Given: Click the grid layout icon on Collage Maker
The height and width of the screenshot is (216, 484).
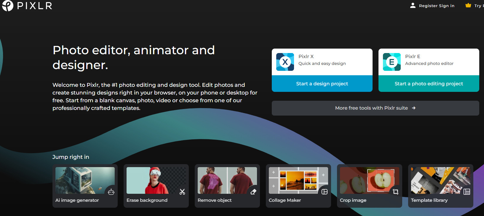Looking at the screenshot, I should pos(325,192).
